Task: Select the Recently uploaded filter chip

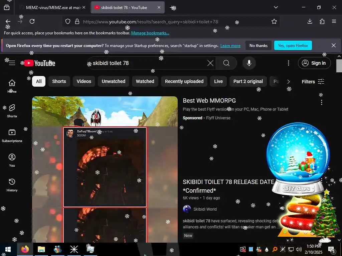Action: click(184, 81)
